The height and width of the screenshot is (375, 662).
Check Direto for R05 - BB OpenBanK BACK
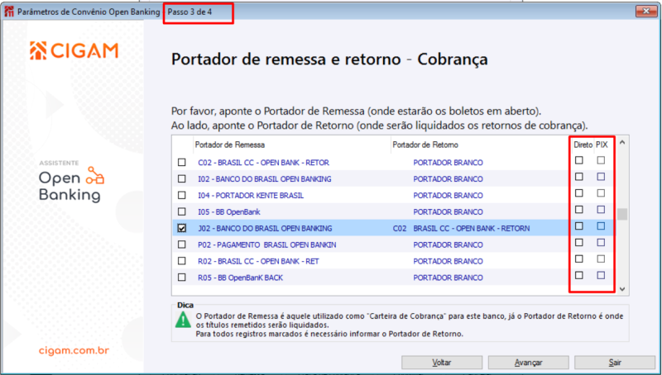coord(579,275)
